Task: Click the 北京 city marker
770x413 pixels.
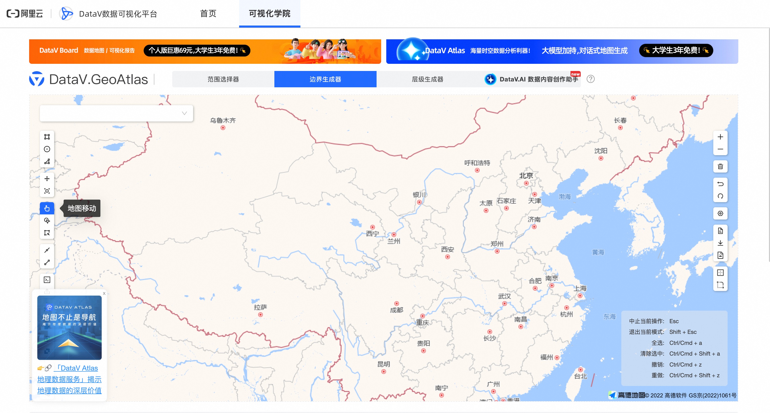Action: click(526, 183)
